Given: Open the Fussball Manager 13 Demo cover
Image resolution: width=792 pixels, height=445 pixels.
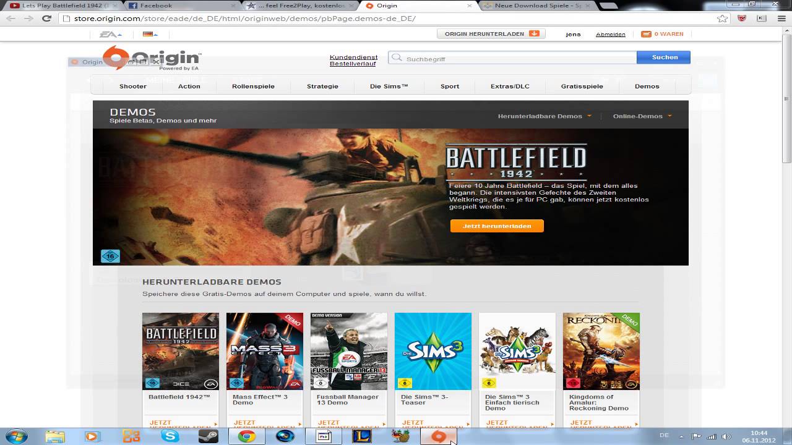Looking at the screenshot, I should click(349, 351).
